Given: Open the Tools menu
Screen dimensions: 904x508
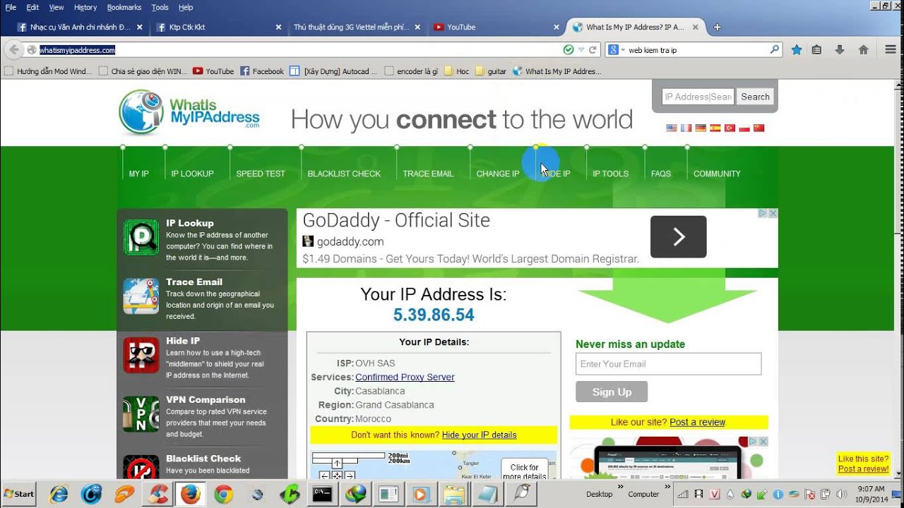Looking at the screenshot, I should click(160, 7).
